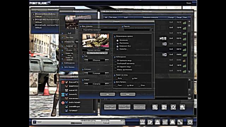Click signal bars icon of 13/16 room
This screenshot has height=127, width=226.
point(184,28)
